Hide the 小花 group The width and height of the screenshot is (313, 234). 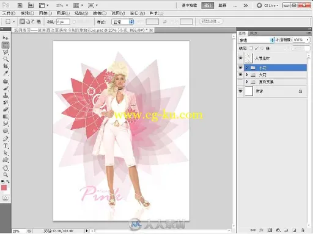(240, 68)
